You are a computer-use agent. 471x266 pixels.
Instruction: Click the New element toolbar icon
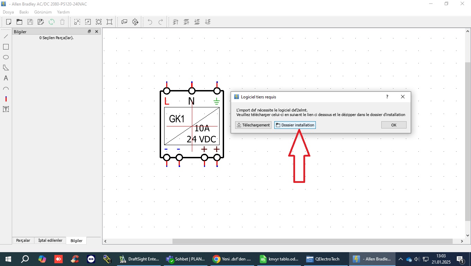[9, 22]
